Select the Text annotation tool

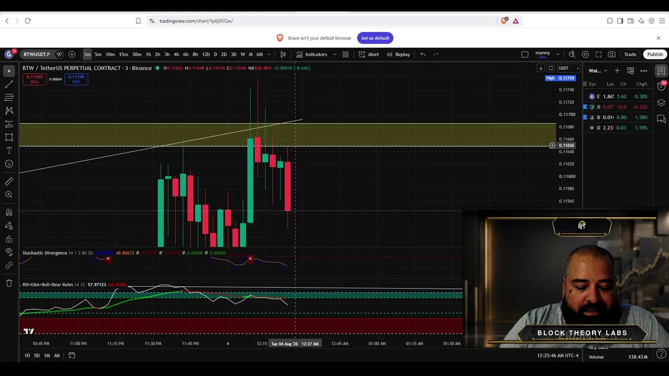(x=9, y=150)
